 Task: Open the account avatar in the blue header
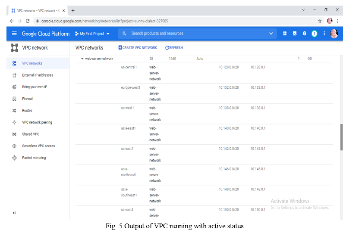click(334, 34)
